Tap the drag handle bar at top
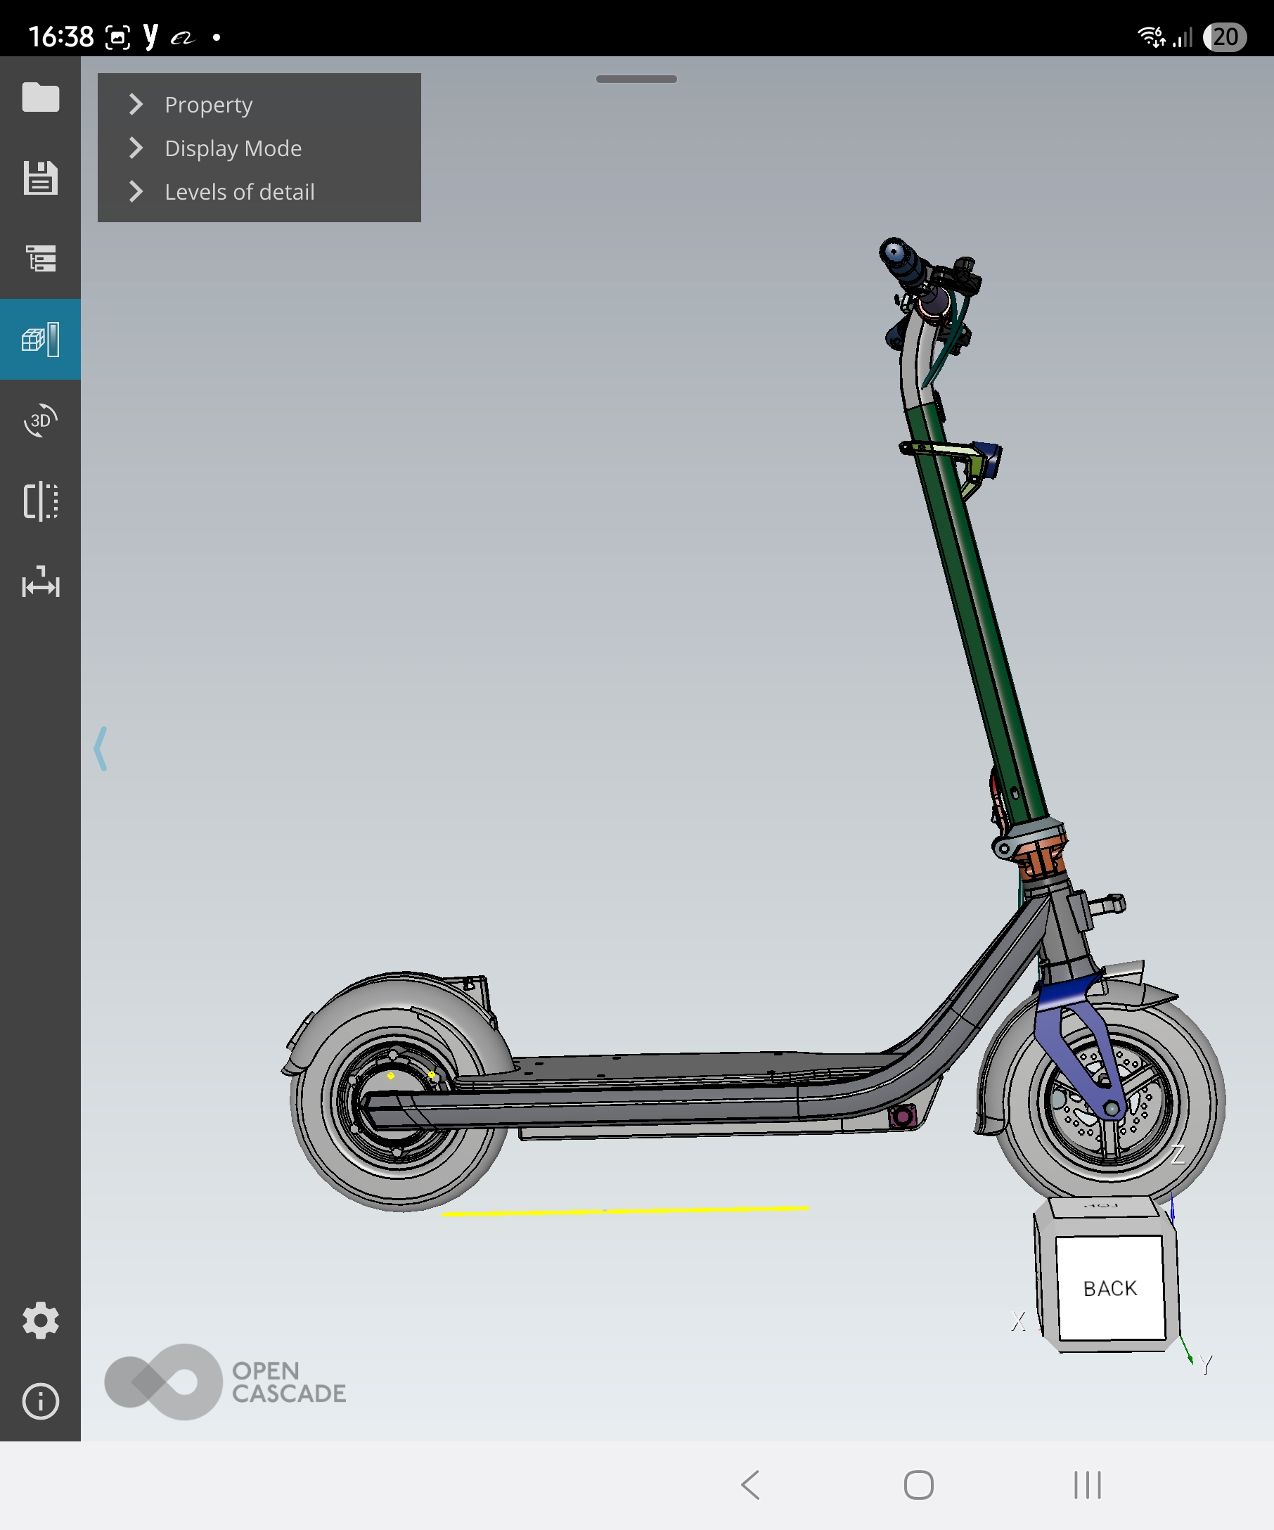 point(636,79)
